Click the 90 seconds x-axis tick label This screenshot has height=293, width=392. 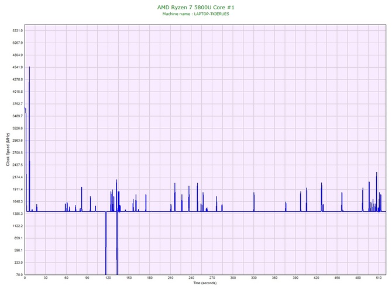coord(87,278)
